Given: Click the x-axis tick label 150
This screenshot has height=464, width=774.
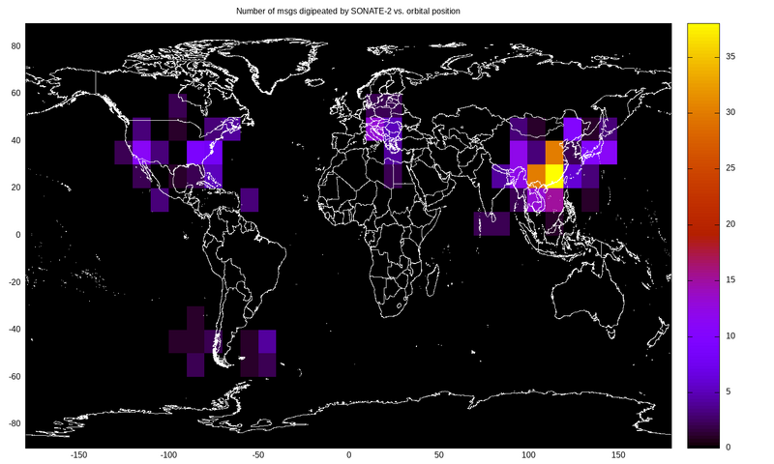Looking at the screenshot, I should click(617, 454).
